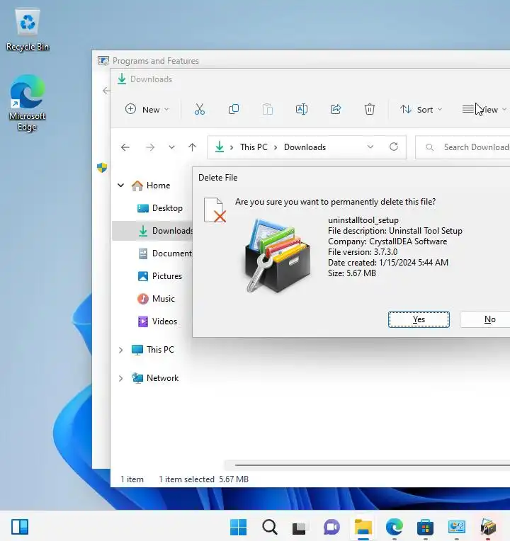Screen dimensions: 510x541
Task: Open the Widgets panel on taskbar
Action: (20, 527)
